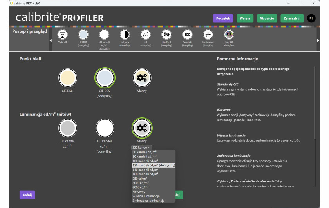Choose 160 kandeli cd/m² from list
The width and height of the screenshot is (329, 208).
click(154, 174)
